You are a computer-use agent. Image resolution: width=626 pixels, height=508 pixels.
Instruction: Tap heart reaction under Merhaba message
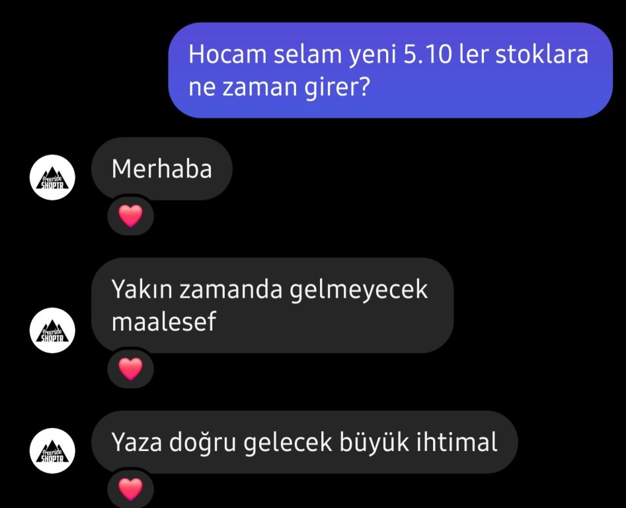[x=130, y=216]
